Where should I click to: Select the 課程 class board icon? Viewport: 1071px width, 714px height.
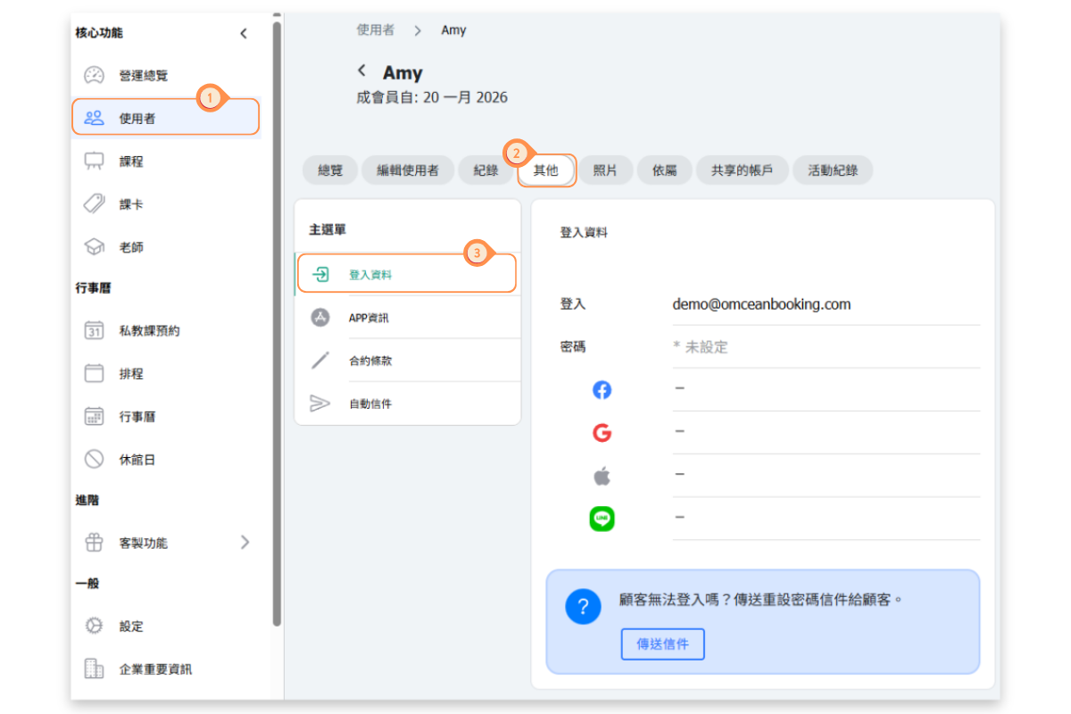tap(95, 162)
